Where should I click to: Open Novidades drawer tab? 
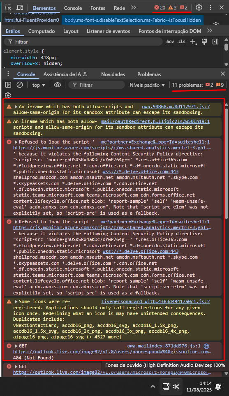(113, 74)
